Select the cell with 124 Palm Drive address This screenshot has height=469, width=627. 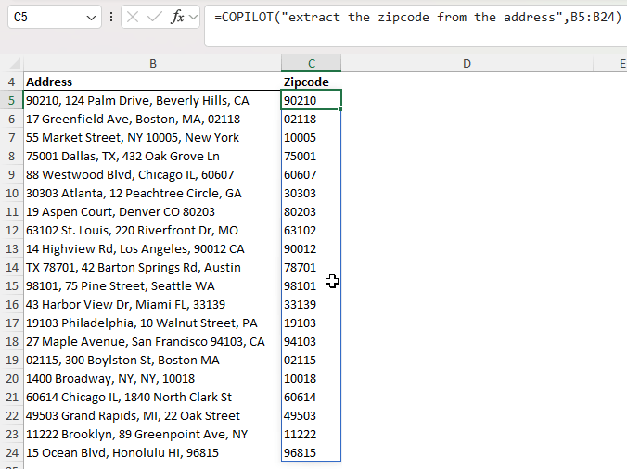(x=152, y=100)
